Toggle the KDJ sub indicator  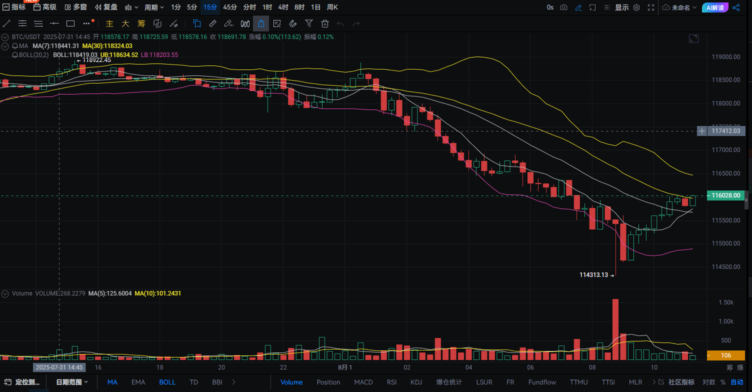pos(416,382)
